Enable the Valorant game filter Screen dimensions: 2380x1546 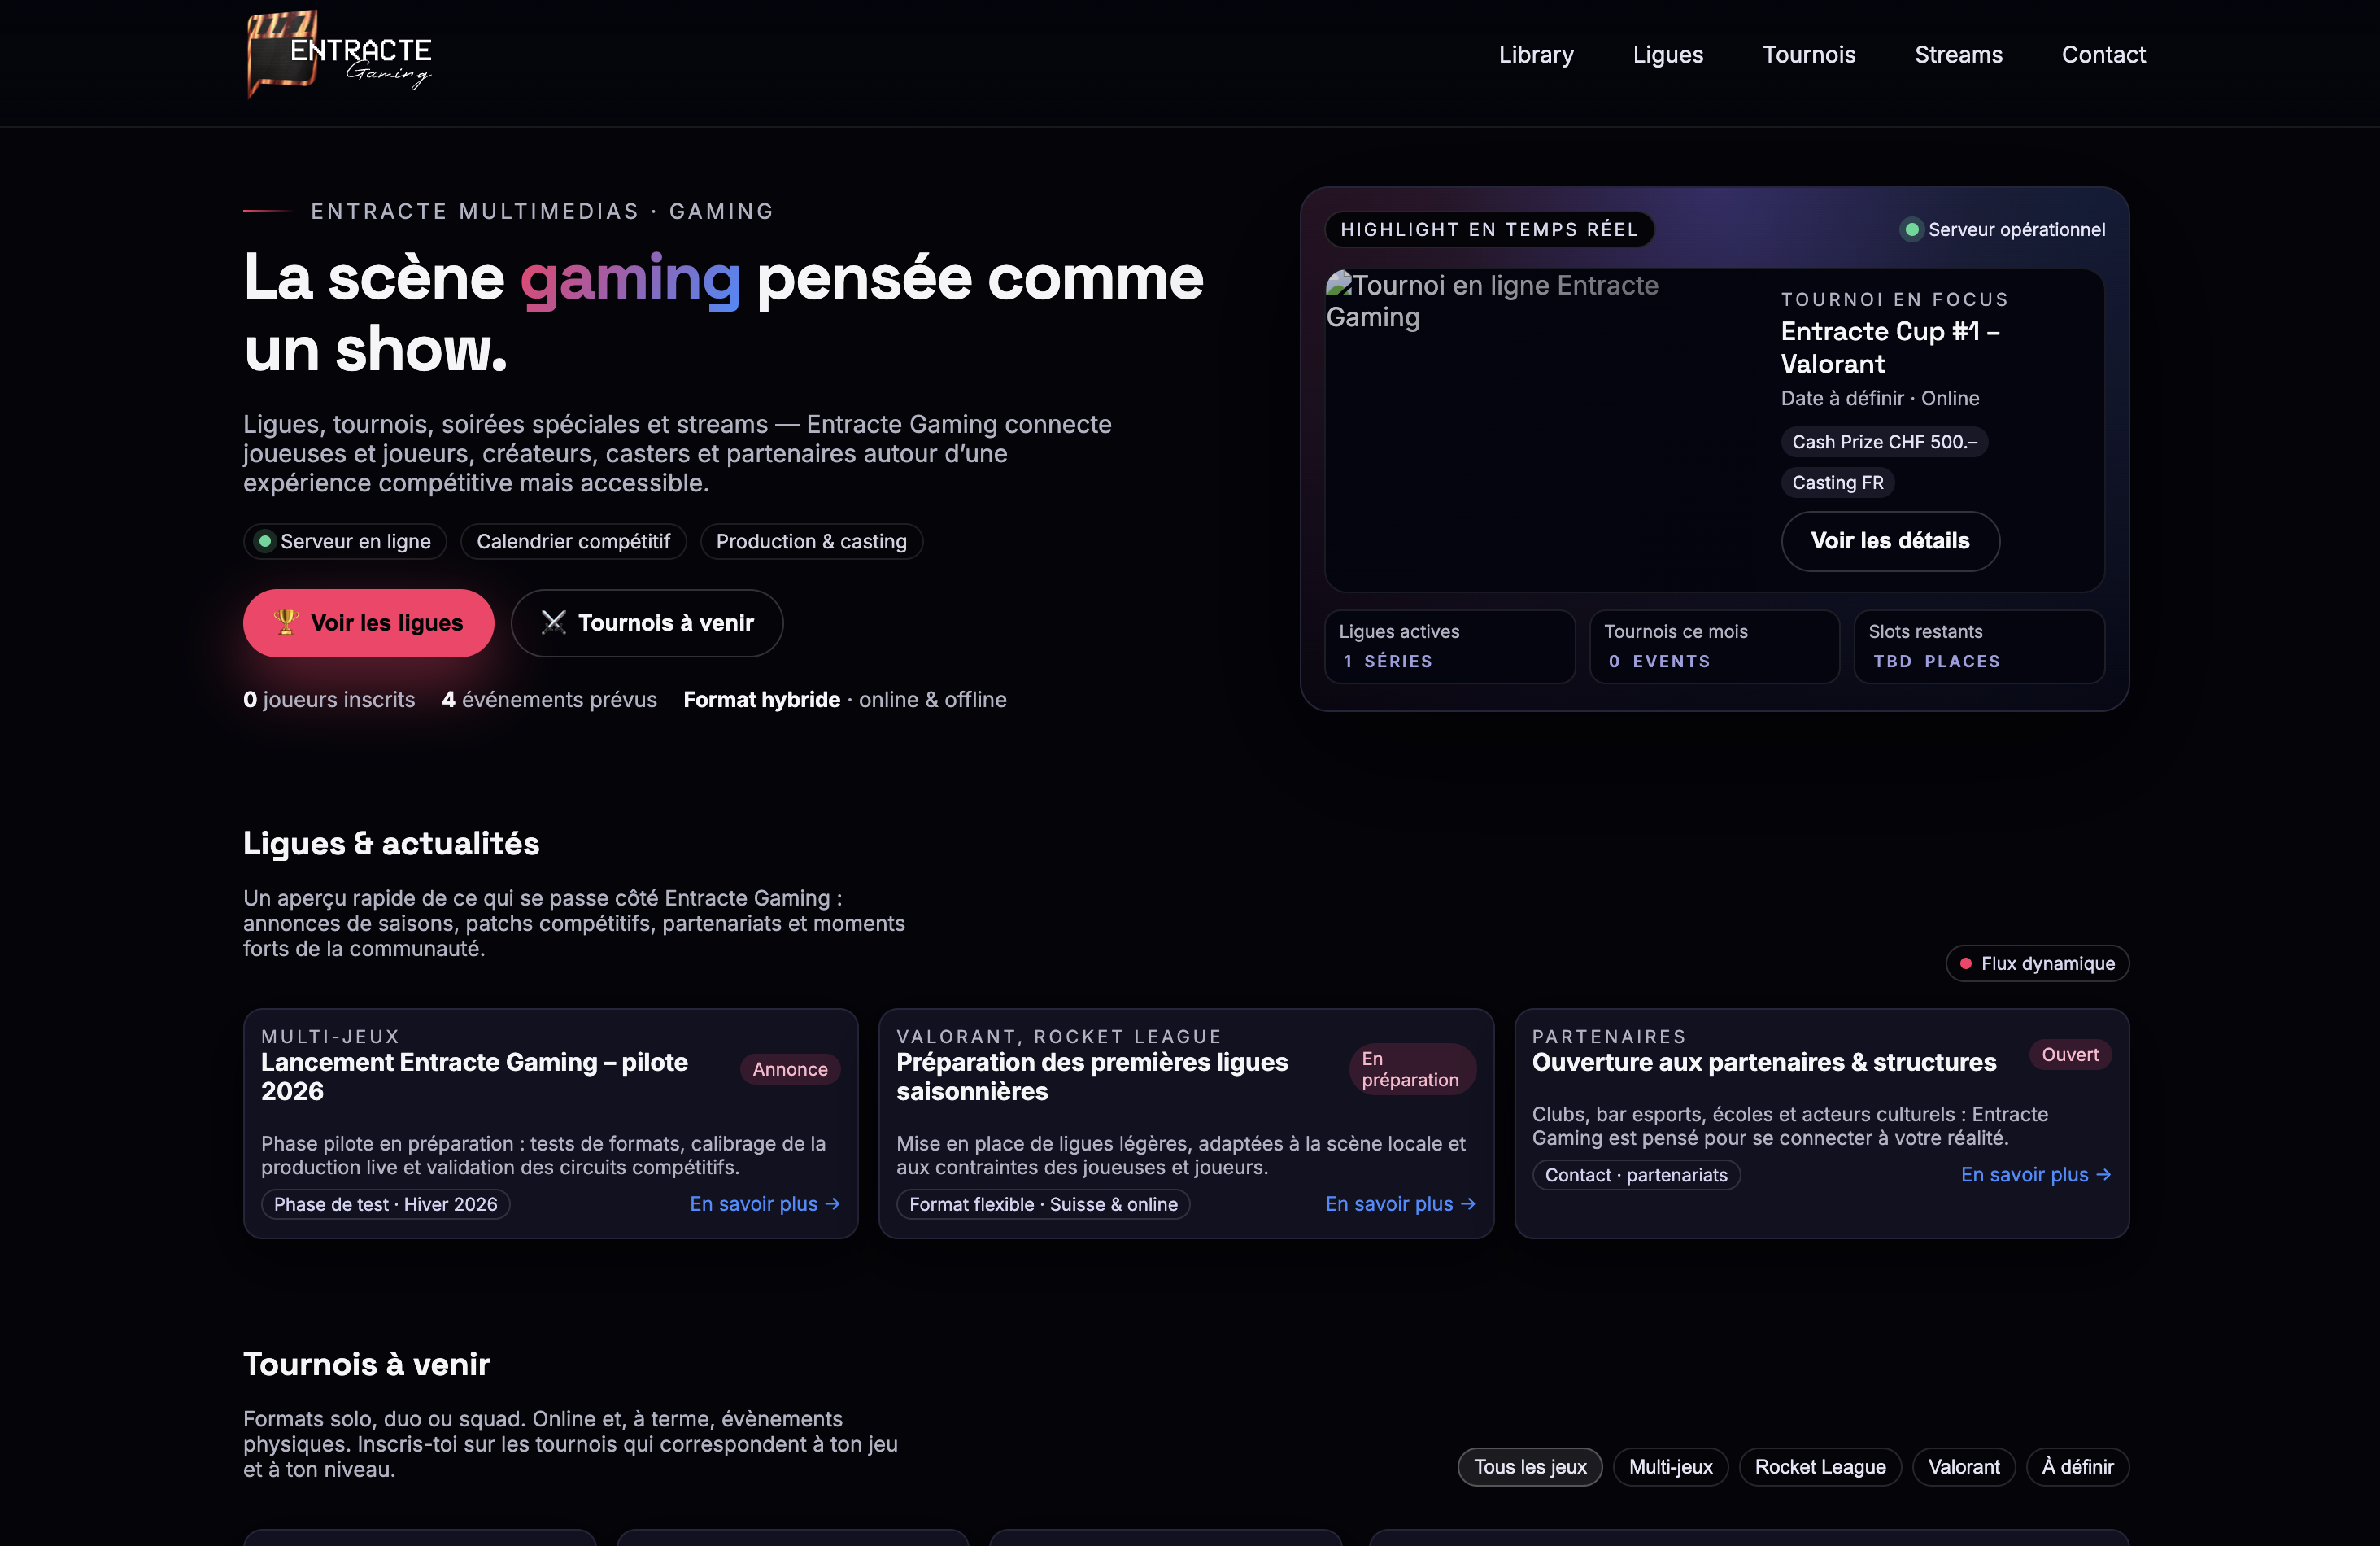[x=1963, y=1466]
